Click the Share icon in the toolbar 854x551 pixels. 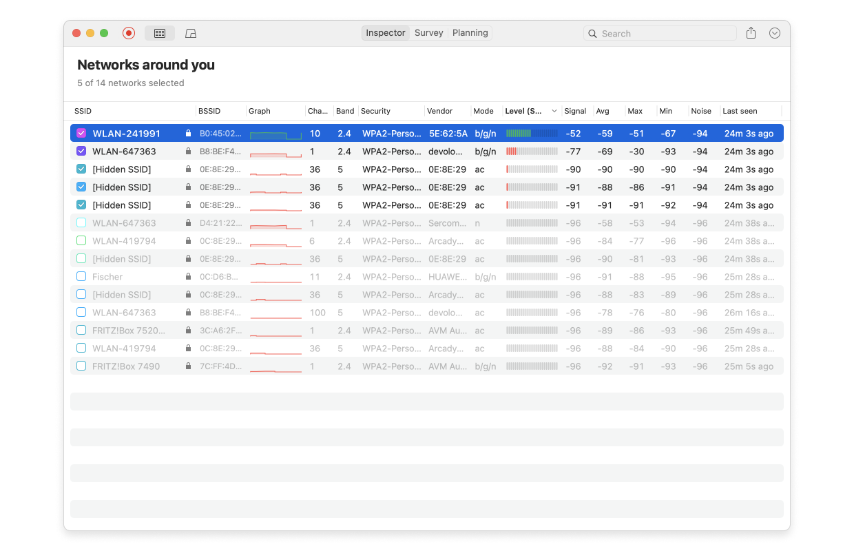coord(751,32)
